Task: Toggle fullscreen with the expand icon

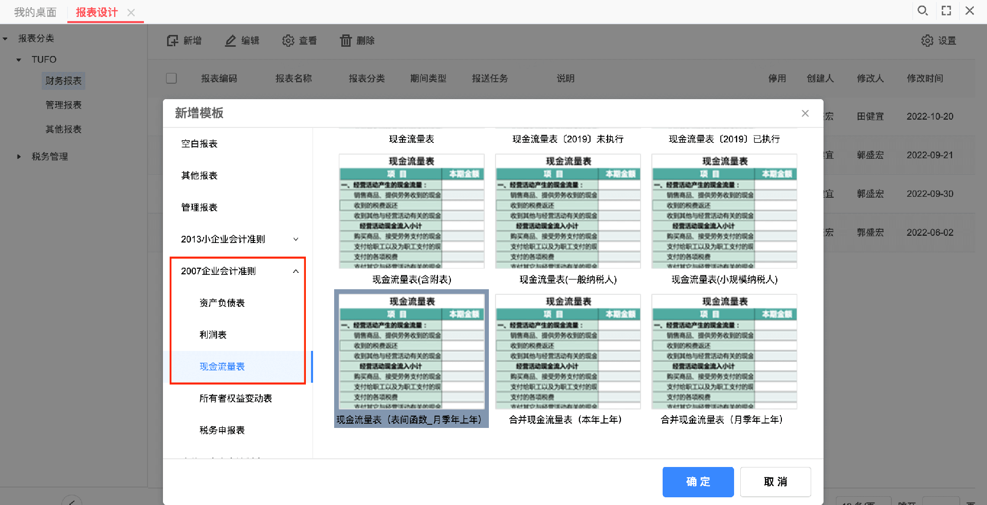Action: pyautogui.click(x=946, y=11)
